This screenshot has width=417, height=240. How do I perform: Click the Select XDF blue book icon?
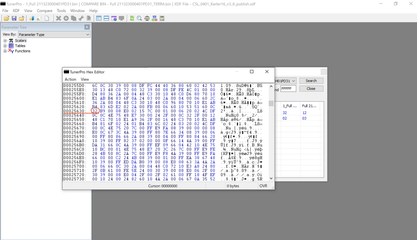pos(32,18)
